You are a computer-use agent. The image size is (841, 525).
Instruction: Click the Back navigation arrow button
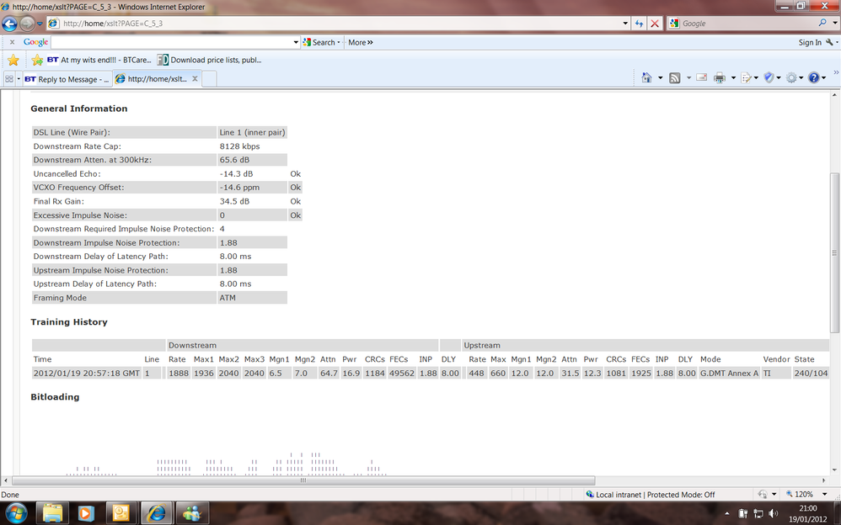tap(9, 24)
